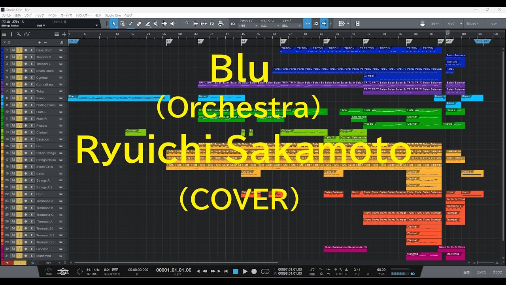Image resolution: width=506 pixels, height=285 pixels.
Task: Click the スタート (Start) page button
Action: 435,24
